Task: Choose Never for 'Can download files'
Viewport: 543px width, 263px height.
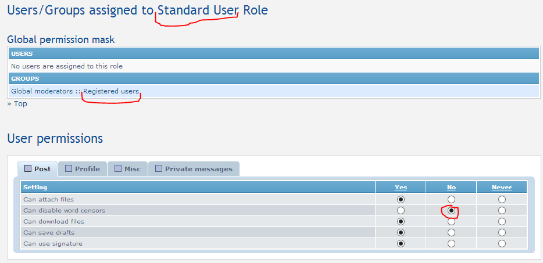Action: (x=502, y=221)
